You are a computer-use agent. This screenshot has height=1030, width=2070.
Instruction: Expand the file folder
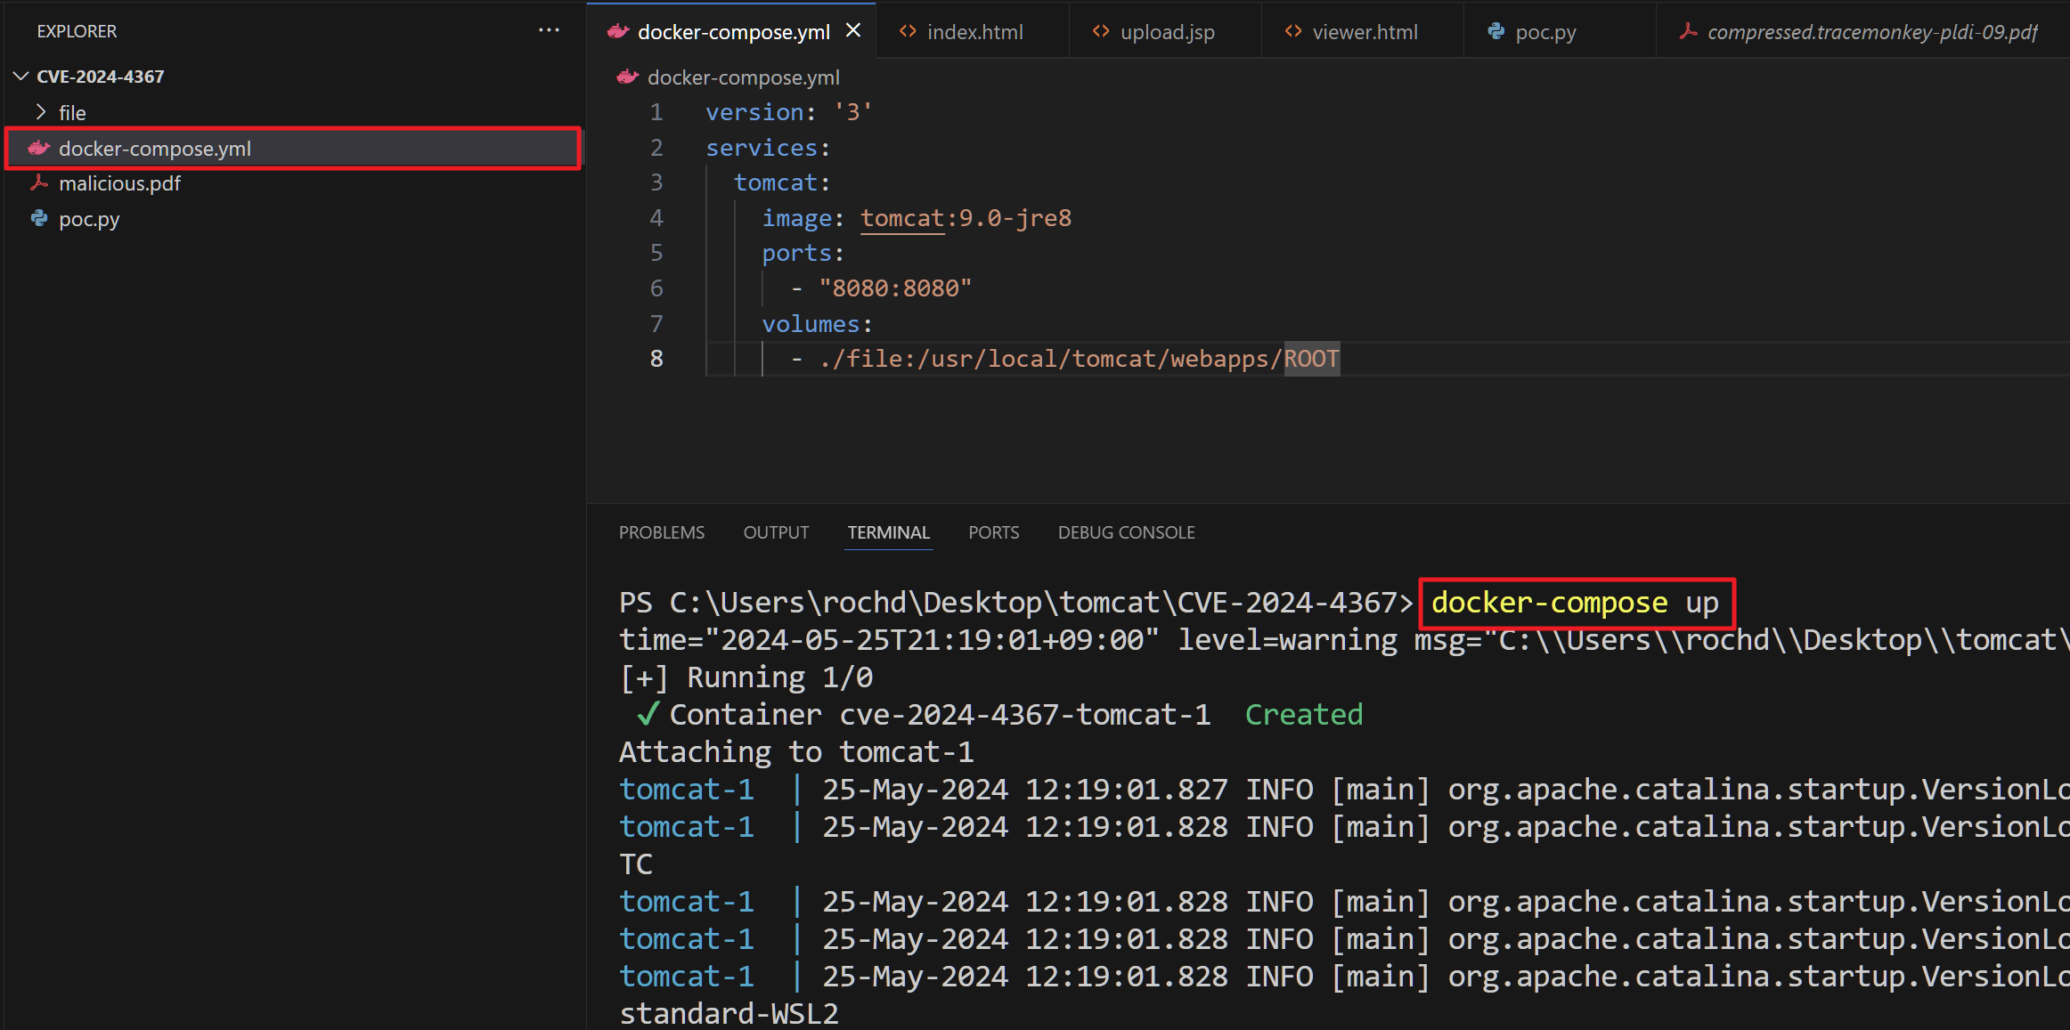point(41,112)
